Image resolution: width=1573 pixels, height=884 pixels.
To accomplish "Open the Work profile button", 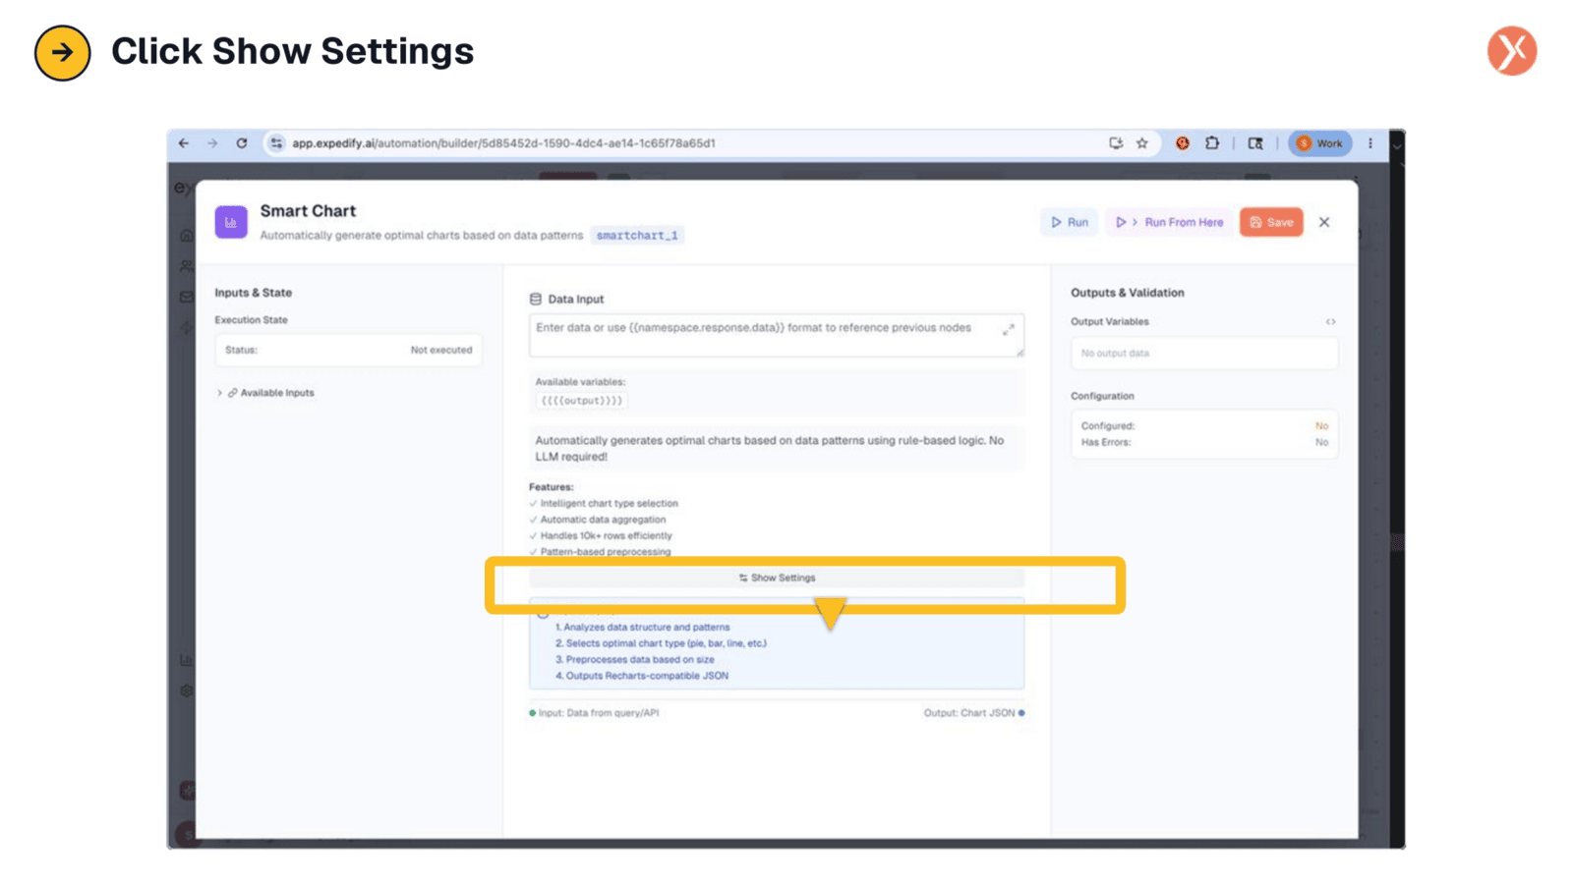I will pyautogui.click(x=1319, y=143).
